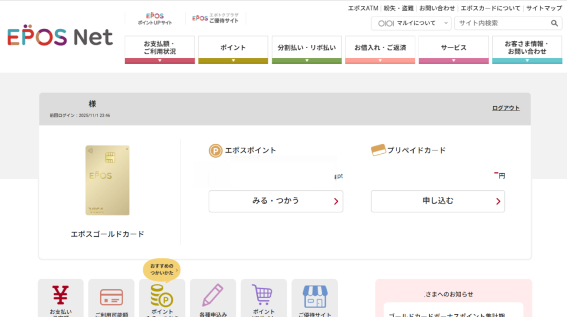This screenshot has width=567, height=317.
Task: Open the ご利用可能額 credit card icon tile
Action: 111,299
